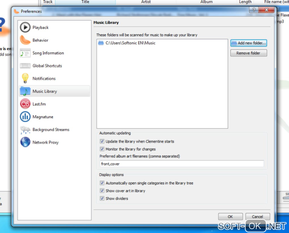This screenshot has width=289, height=233.
Task: Close the Preferences dialog window
Action: (x=266, y=10)
